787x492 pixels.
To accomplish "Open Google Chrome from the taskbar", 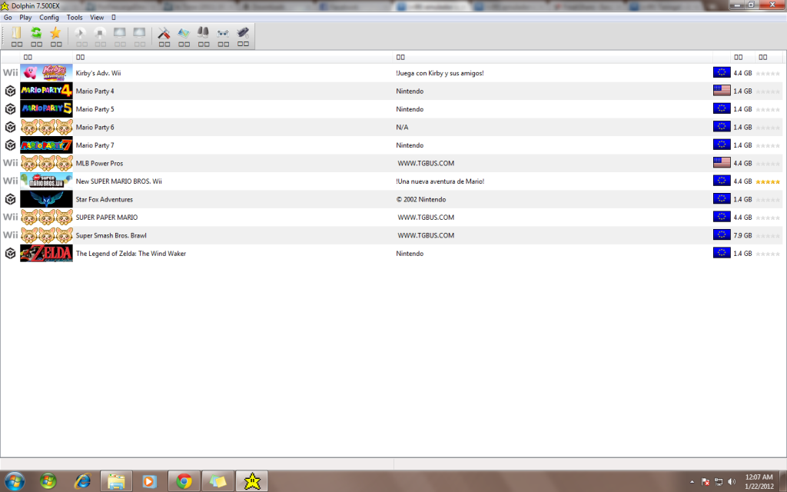I will point(184,481).
